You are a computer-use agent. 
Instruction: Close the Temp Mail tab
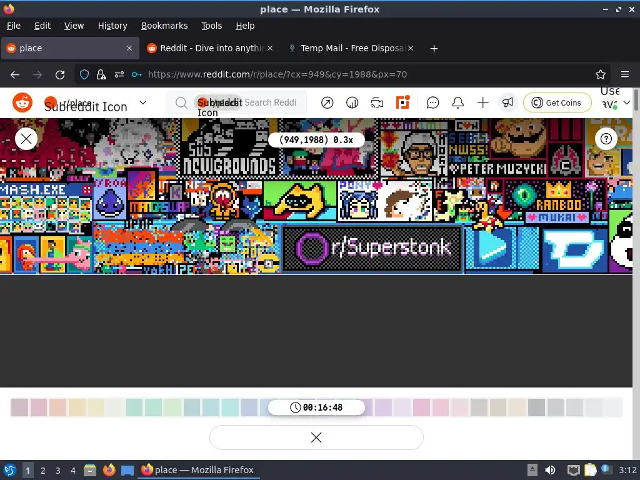[411, 48]
